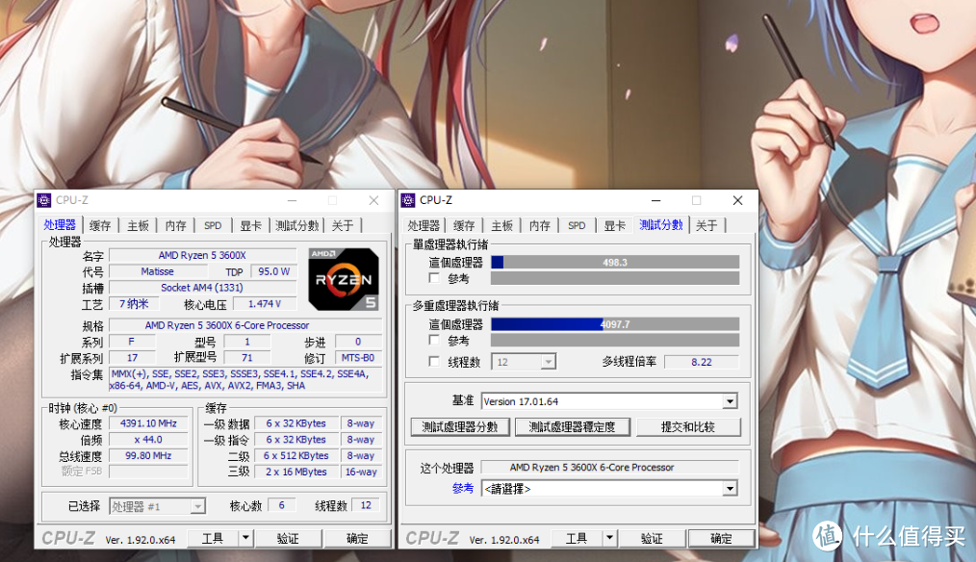Open SPD tab in right window
The width and height of the screenshot is (976, 562).
coord(577,225)
